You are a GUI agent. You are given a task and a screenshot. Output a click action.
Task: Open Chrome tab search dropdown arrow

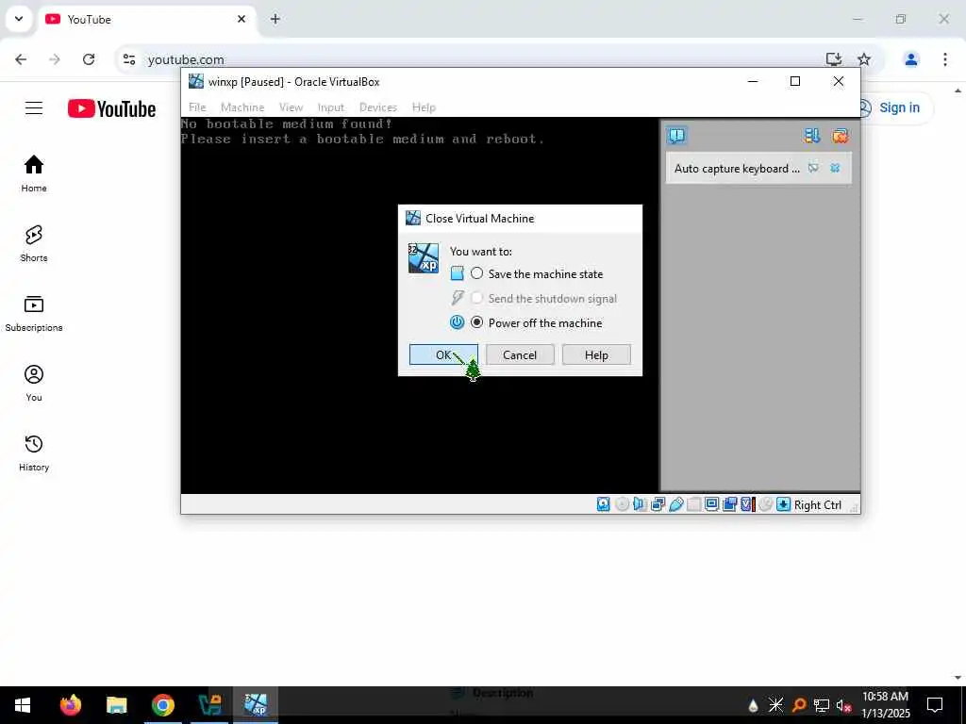click(x=19, y=19)
